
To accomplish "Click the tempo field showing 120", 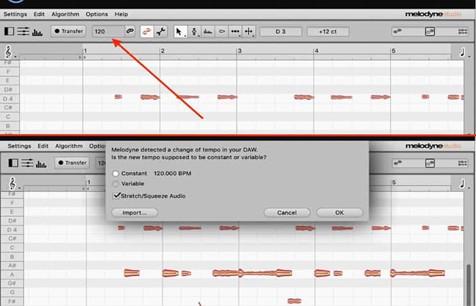I will pyautogui.click(x=108, y=31).
